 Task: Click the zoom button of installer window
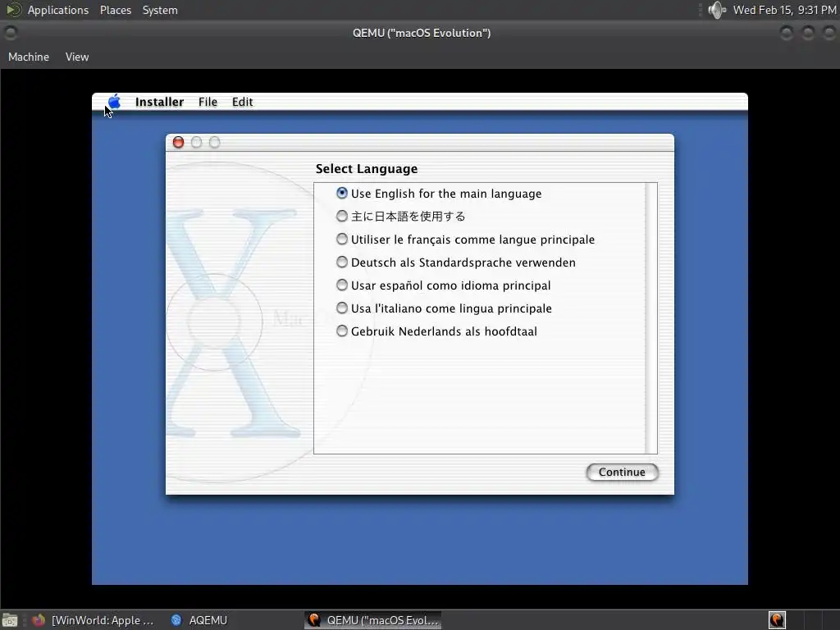pos(214,142)
